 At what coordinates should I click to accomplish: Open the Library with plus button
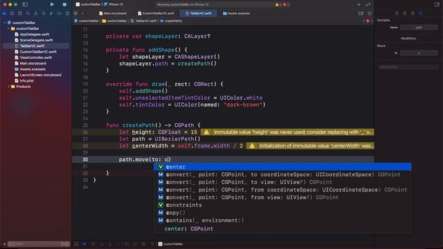(359, 5)
